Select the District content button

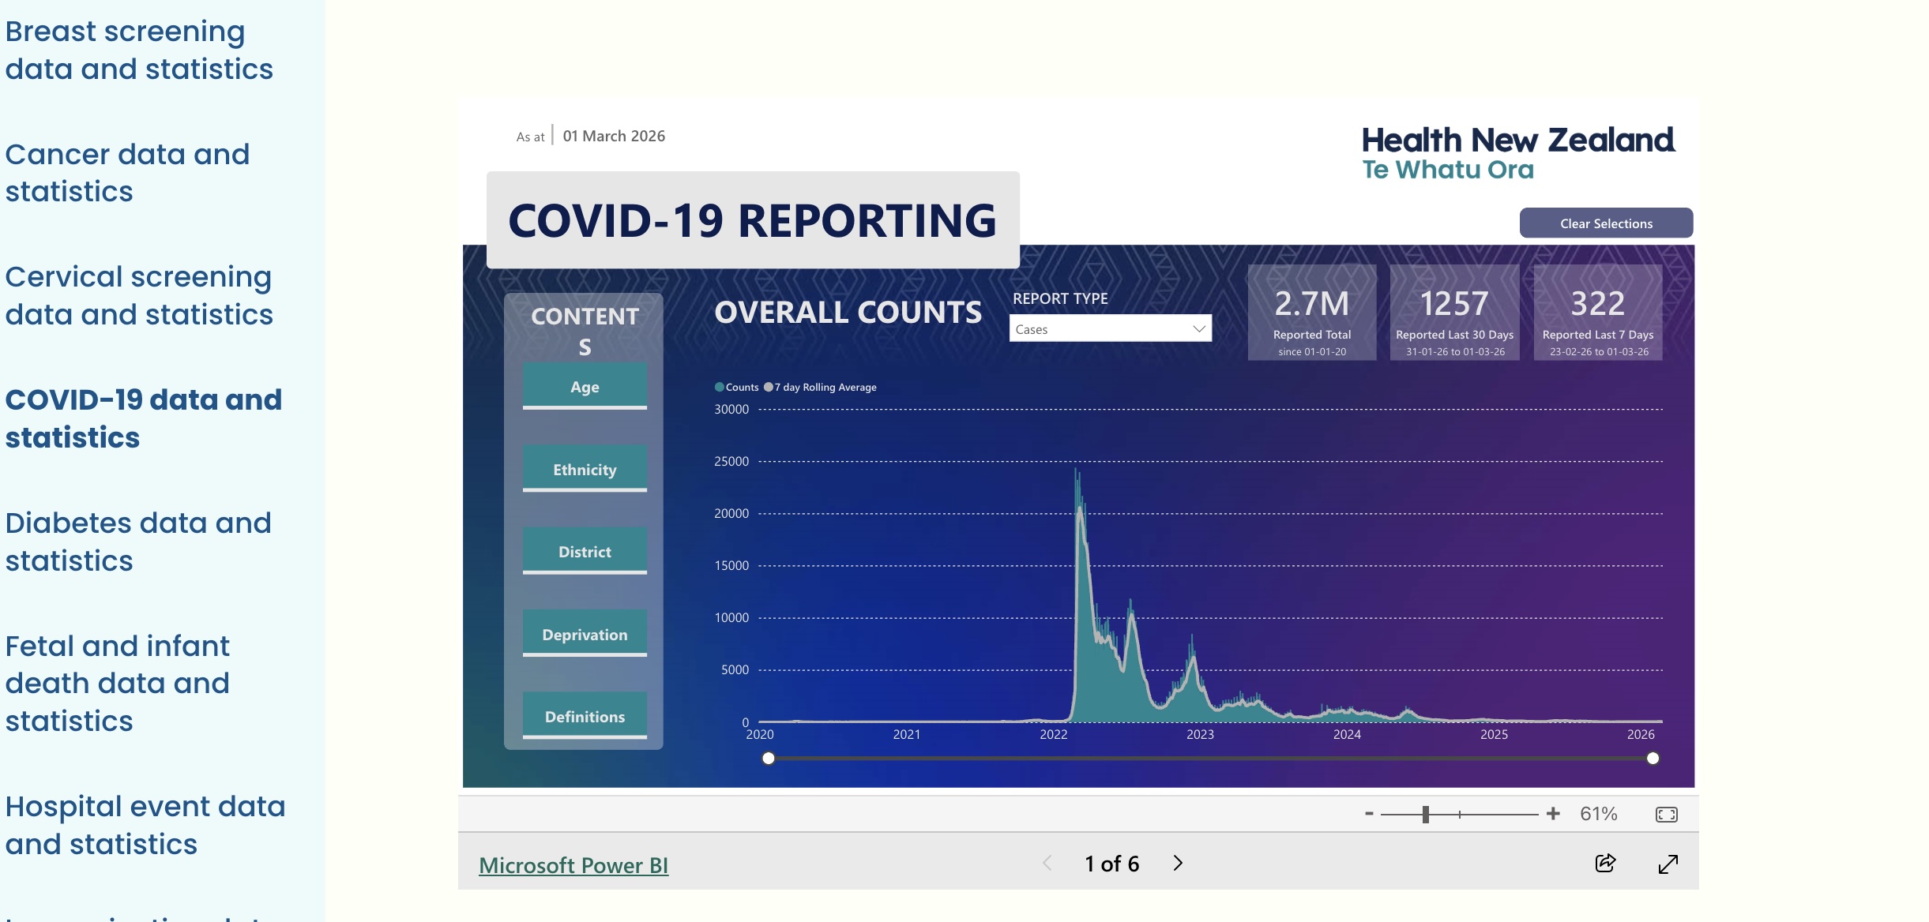[x=585, y=551]
